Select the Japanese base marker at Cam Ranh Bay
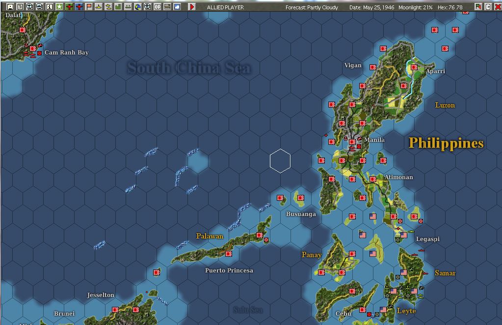This screenshot has width=502, height=325. (x=33, y=49)
